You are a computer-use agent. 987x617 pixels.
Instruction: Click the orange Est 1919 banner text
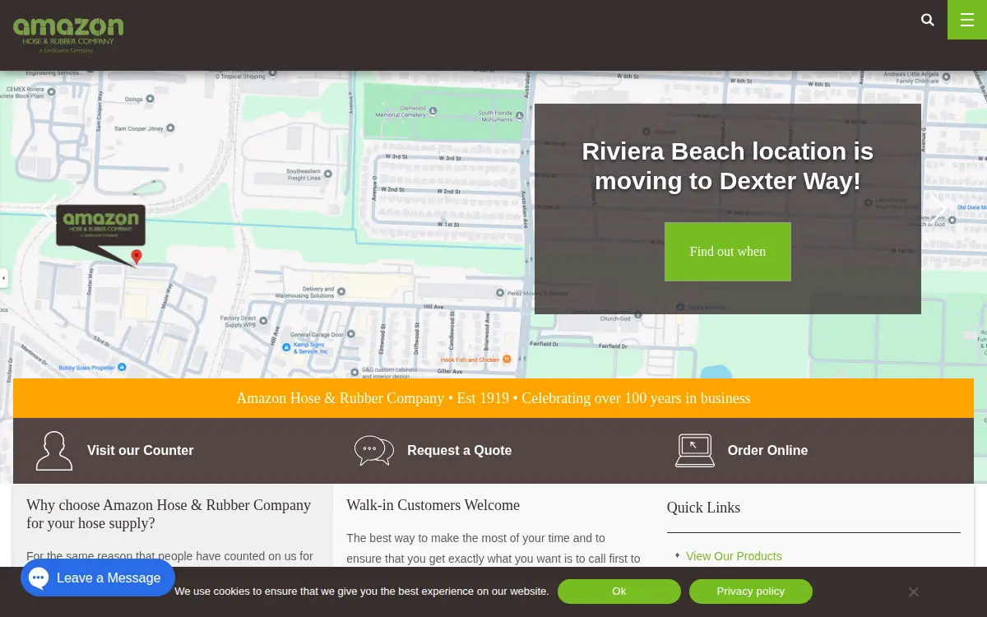[493, 398]
